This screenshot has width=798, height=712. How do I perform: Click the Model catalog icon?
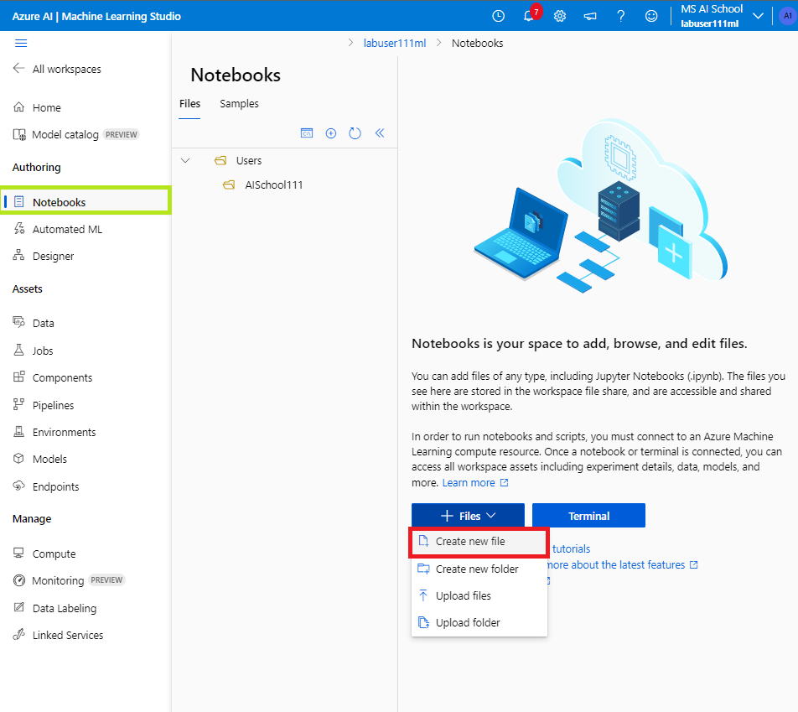[18, 134]
